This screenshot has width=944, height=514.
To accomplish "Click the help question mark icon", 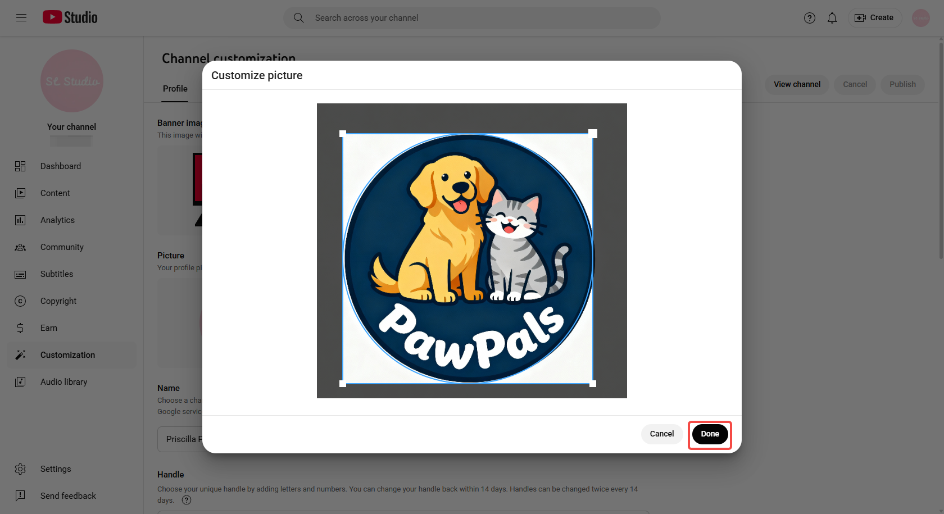I will (810, 17).
